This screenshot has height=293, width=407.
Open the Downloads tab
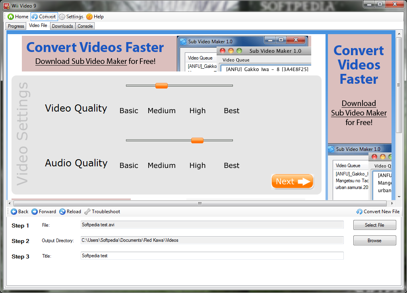(x=62, y=26)
